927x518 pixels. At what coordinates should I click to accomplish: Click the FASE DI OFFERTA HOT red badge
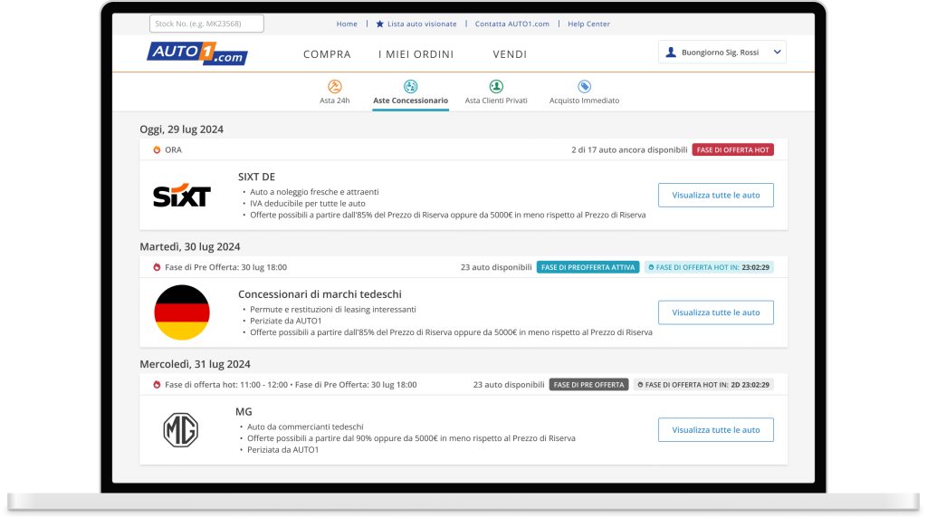pos(733,149)
